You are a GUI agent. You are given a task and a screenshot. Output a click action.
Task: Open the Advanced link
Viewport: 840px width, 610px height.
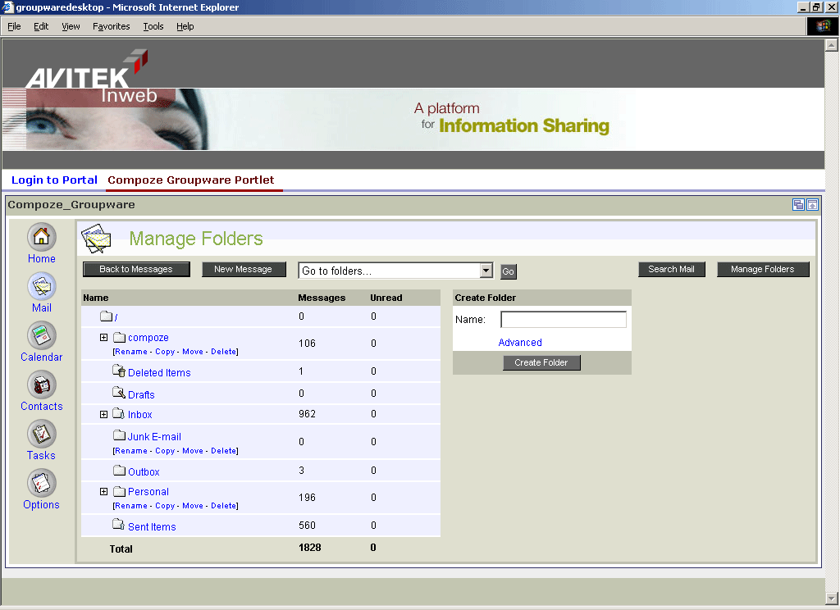click(519, 342)
